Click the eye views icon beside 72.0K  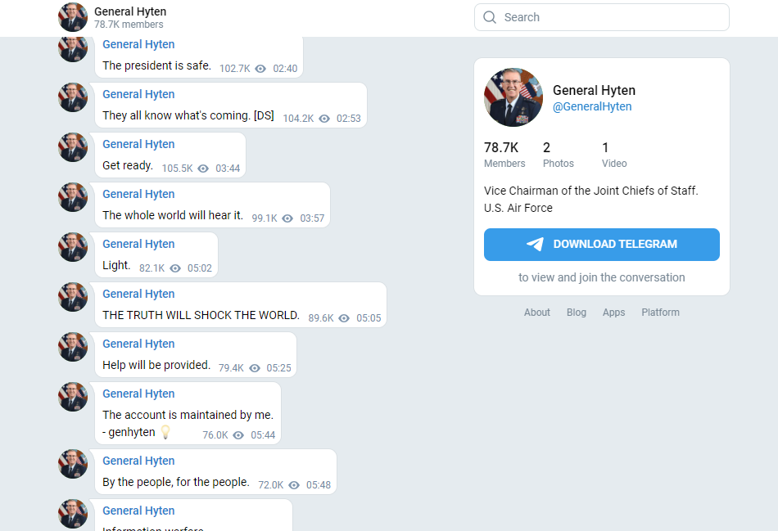click(x=294, y=485)
